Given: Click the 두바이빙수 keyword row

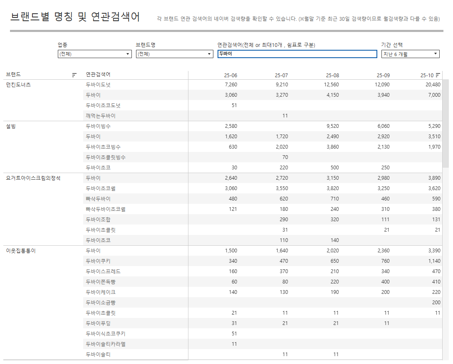Looking at the screenshot, I should point(98,126).
